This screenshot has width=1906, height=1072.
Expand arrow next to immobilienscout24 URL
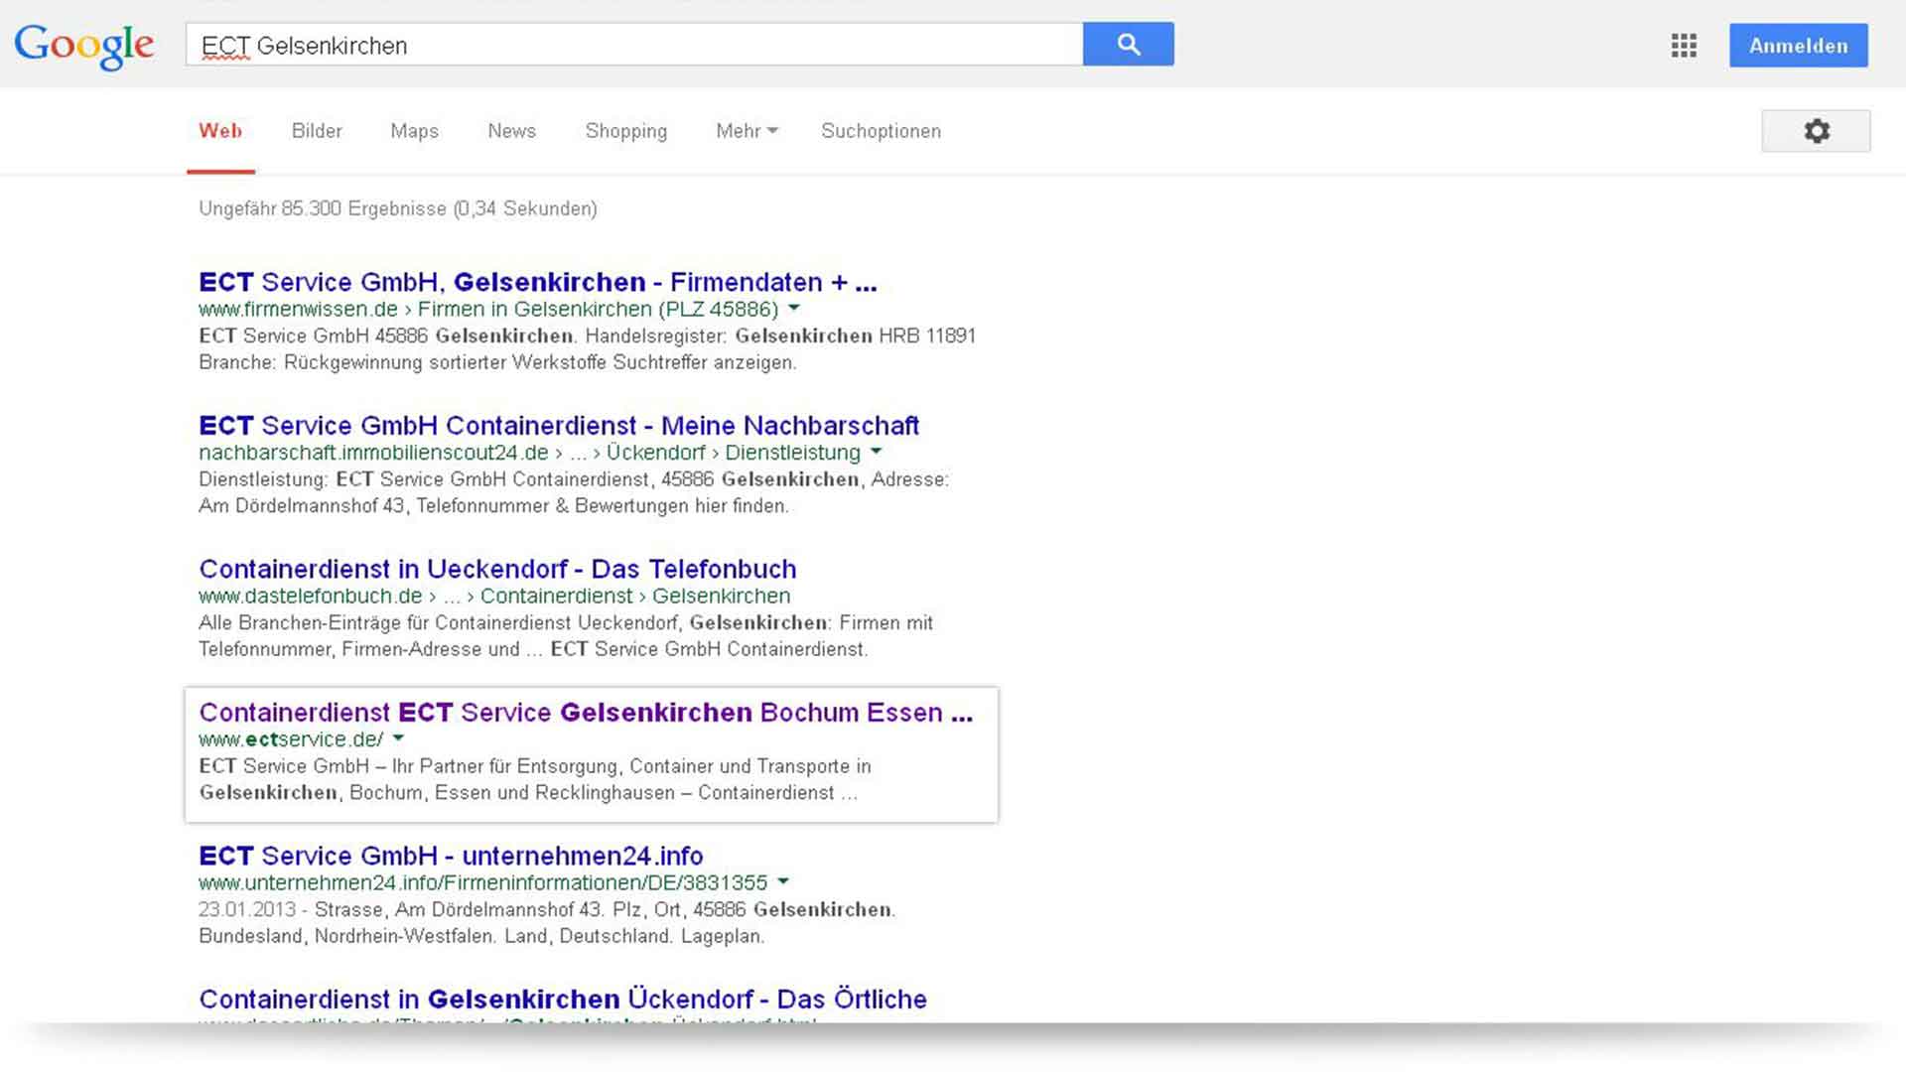(x=876, y=452)
